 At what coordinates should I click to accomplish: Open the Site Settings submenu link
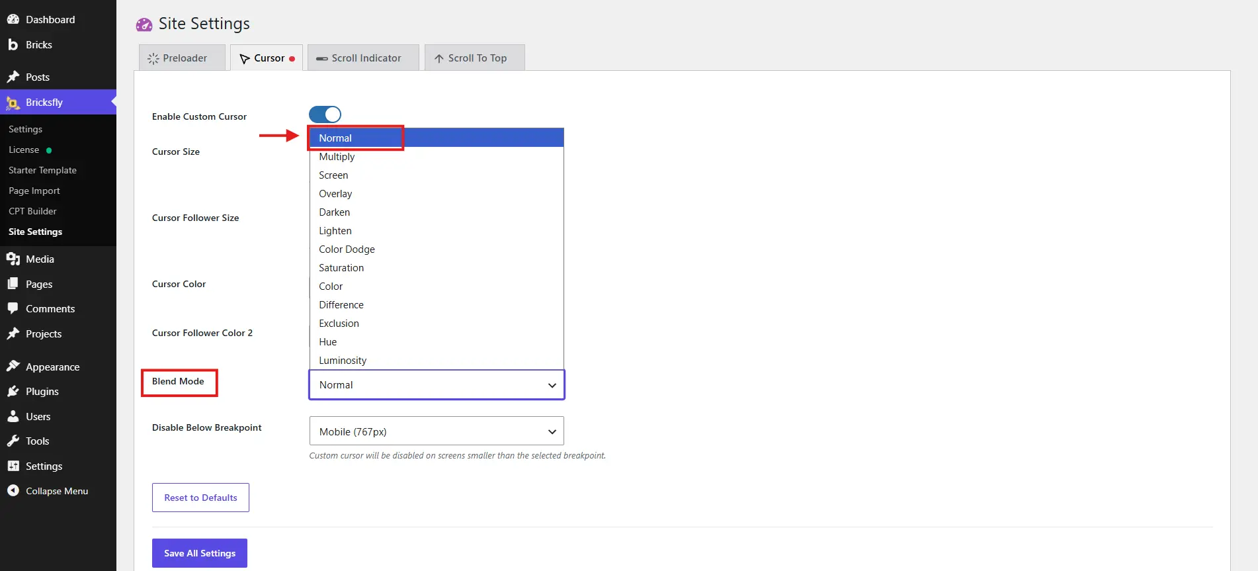(x=35, y=232)
